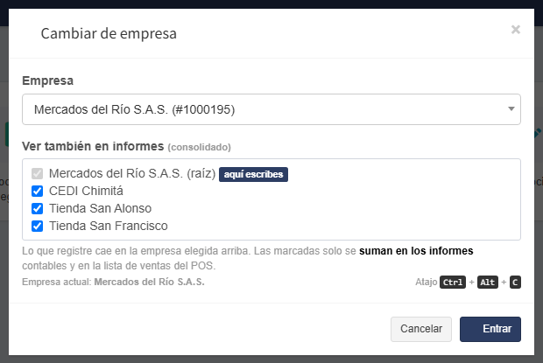Uncheck Tienda San Francisco checkbox
This screenshot has height=363, width=543.
(x=37, y=226)
